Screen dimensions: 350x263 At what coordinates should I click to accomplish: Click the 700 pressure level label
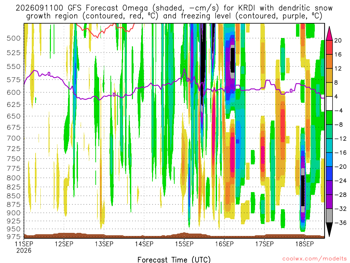coord(14,138)
